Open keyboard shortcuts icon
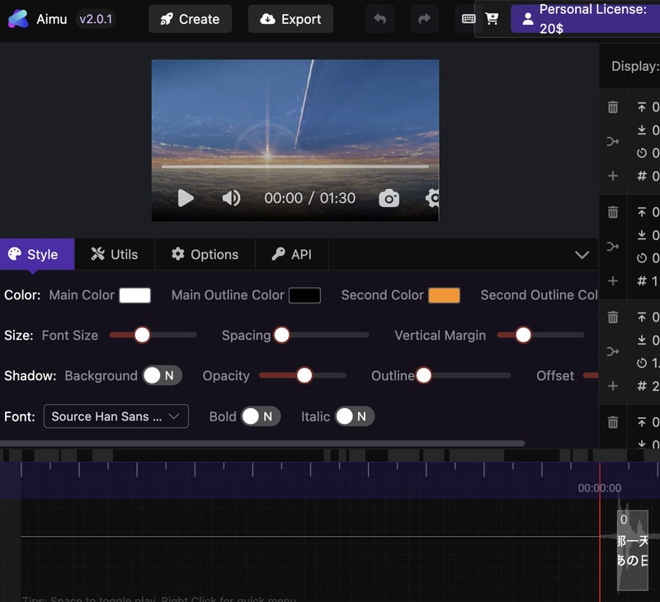Image resolution: width=660 pixels, height=602 pixels. [x=469, y=19]
